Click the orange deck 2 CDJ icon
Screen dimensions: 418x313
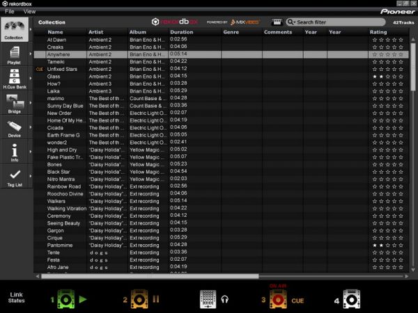(139, 299)
